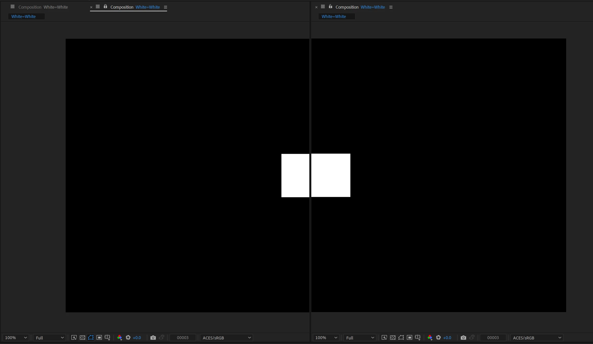Open right panel's hamburger menu
This screenshot has width=593, height=344.
[x=391, y=7]
